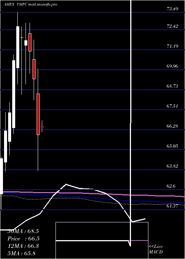Select the 68.73 price axis label
Image resolution: width=185 pixels, height=259 pixels.
[172, 86]
